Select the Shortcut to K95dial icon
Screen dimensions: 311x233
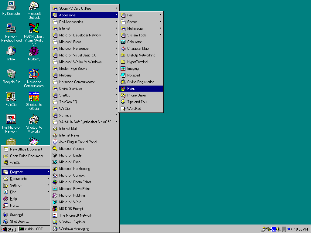tap(34, 101)
